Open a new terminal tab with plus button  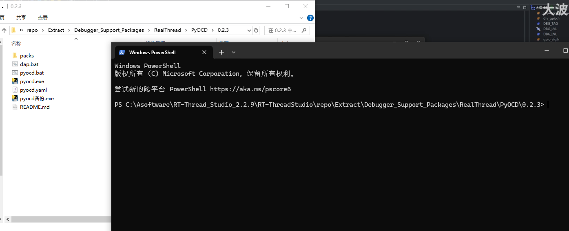click(x=221, y=52)
